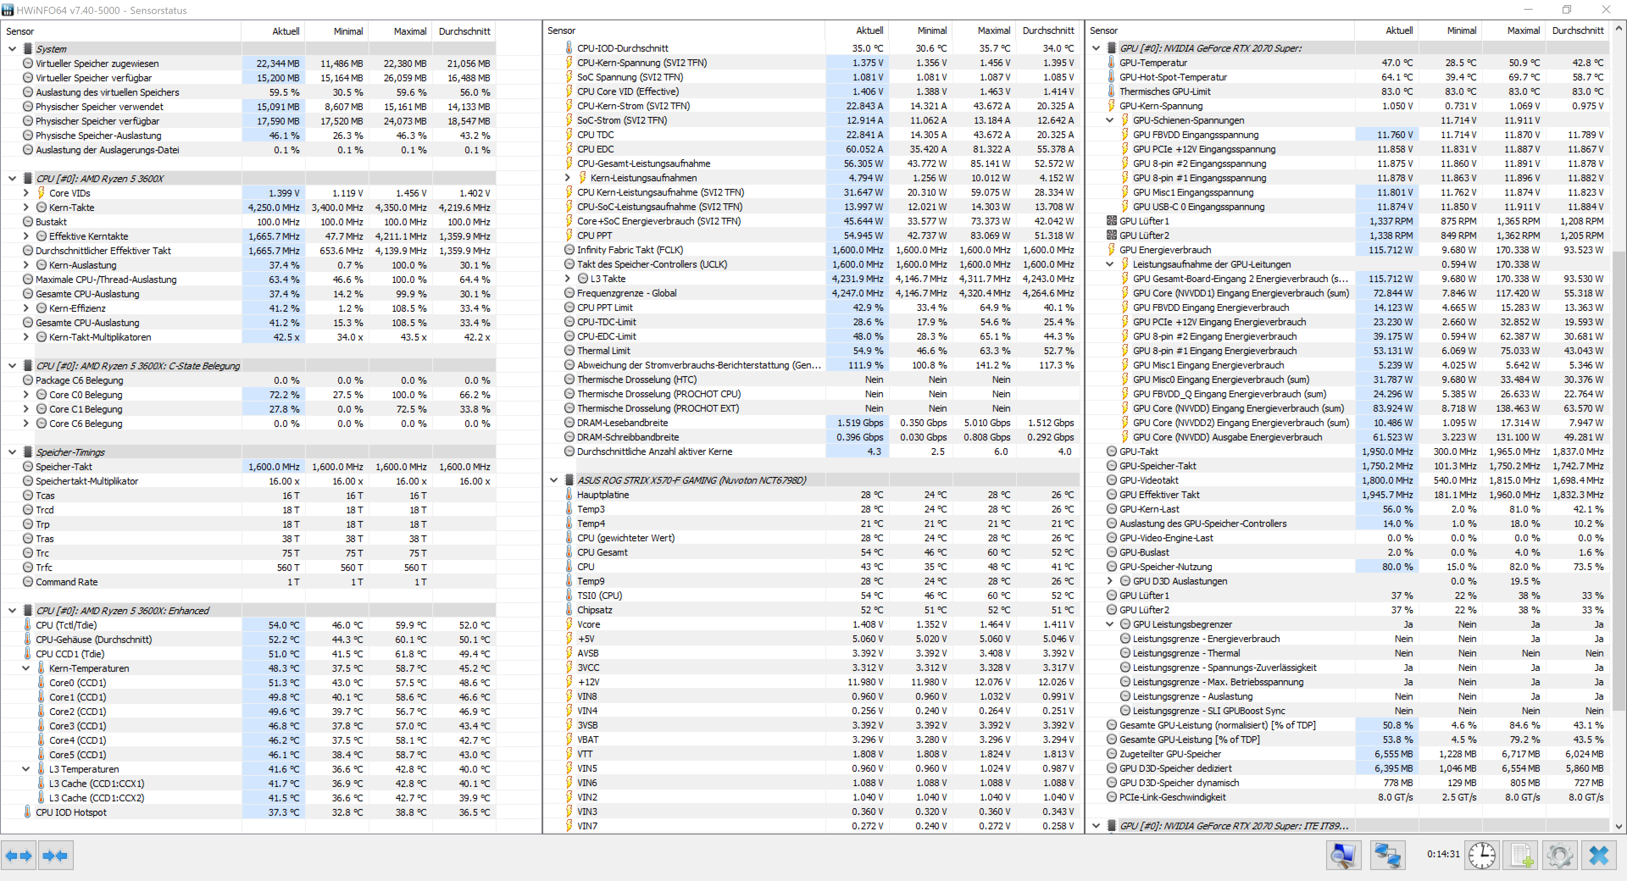1627x881 pixels.
Task: Select the Thermisches GPU-Limit row
Action: click(1349, 91)
